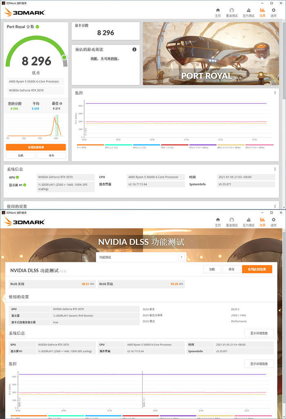Click the v5.35.871 SystemInfo value in the Port Royal window
286x419 pixels.
click(246, 184)
